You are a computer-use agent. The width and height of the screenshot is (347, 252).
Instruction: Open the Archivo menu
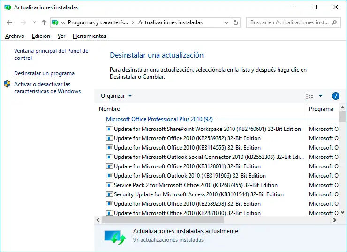pos(15,36)
